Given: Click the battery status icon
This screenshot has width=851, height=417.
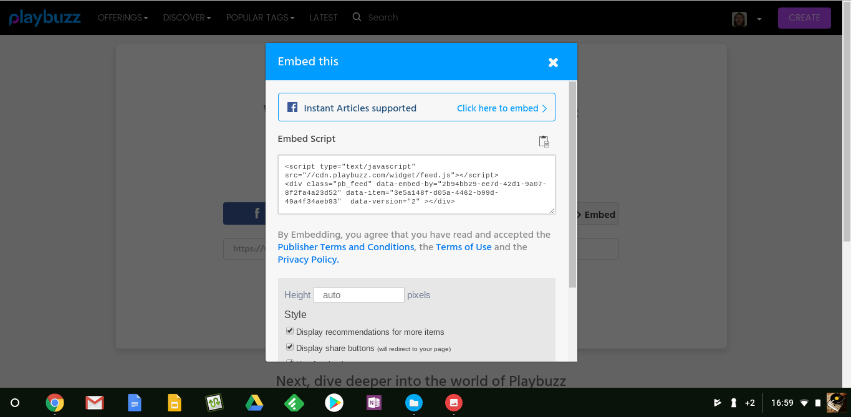Looking at the screenshot, I should (x=818, y=403).
